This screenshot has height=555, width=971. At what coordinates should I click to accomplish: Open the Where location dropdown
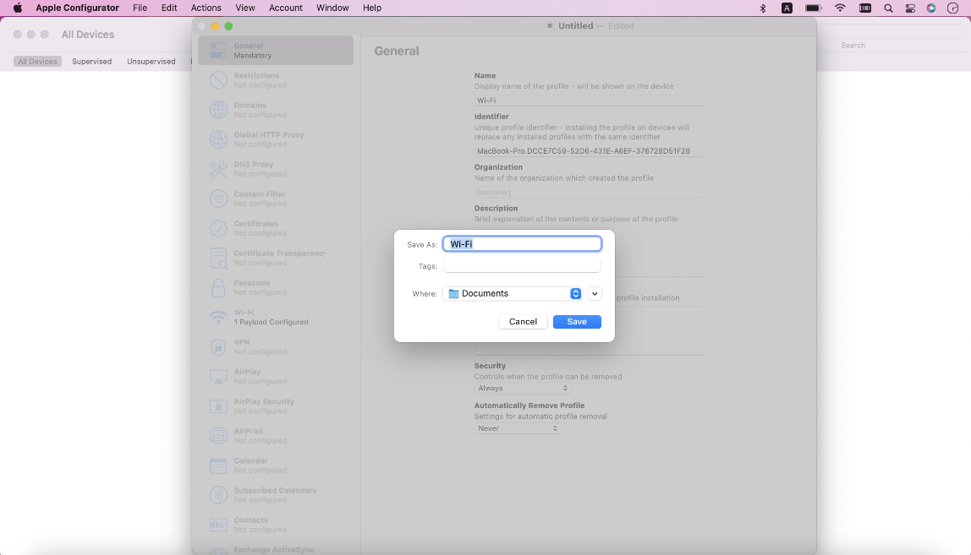point(514,294)
